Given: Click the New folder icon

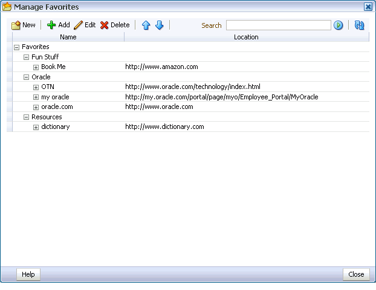Looking at the screenshot, I should click(x=16, y=25).
